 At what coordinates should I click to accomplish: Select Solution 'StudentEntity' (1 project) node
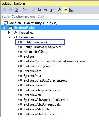click(x=33, y=23)
